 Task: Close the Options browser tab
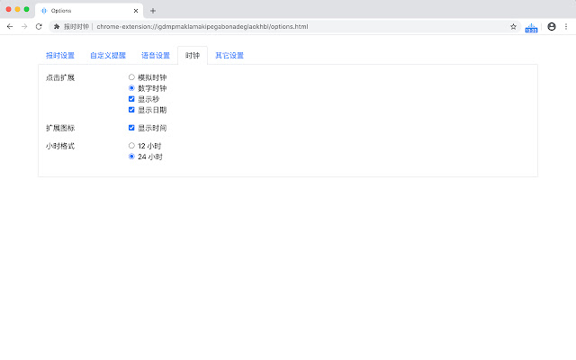pyautogui.click(x=136, y=10)
